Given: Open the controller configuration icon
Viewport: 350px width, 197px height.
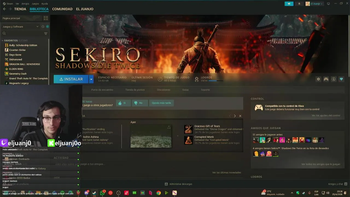Looking at the screenshot, I should (x=326, y=79).
